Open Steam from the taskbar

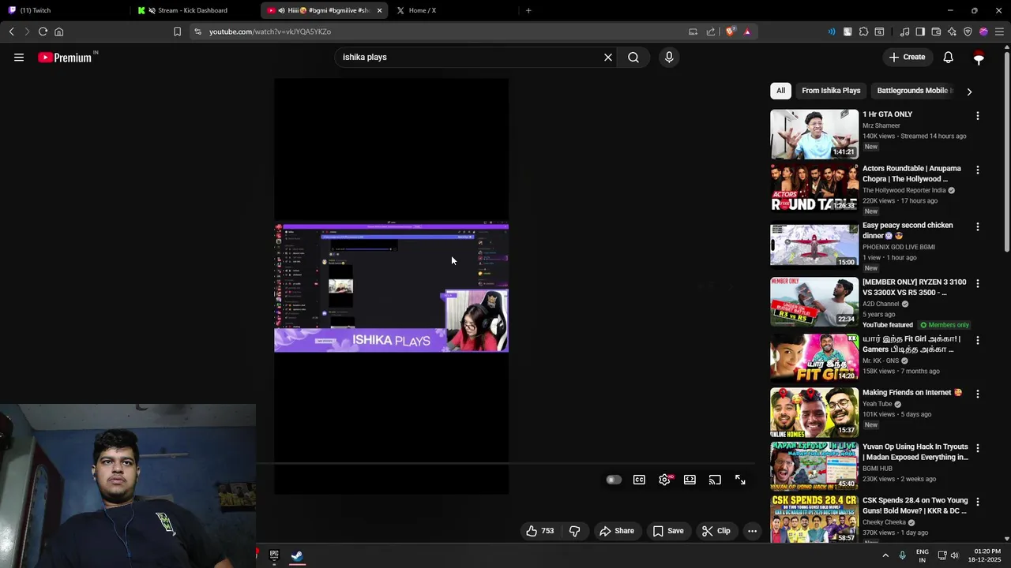click(x=297, y=555)
